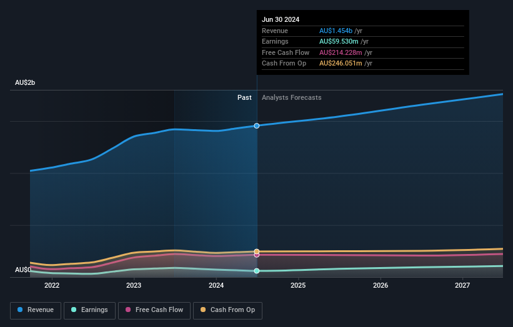
Task: Click the 2027 x-axis year label
Action: (462, 285)
